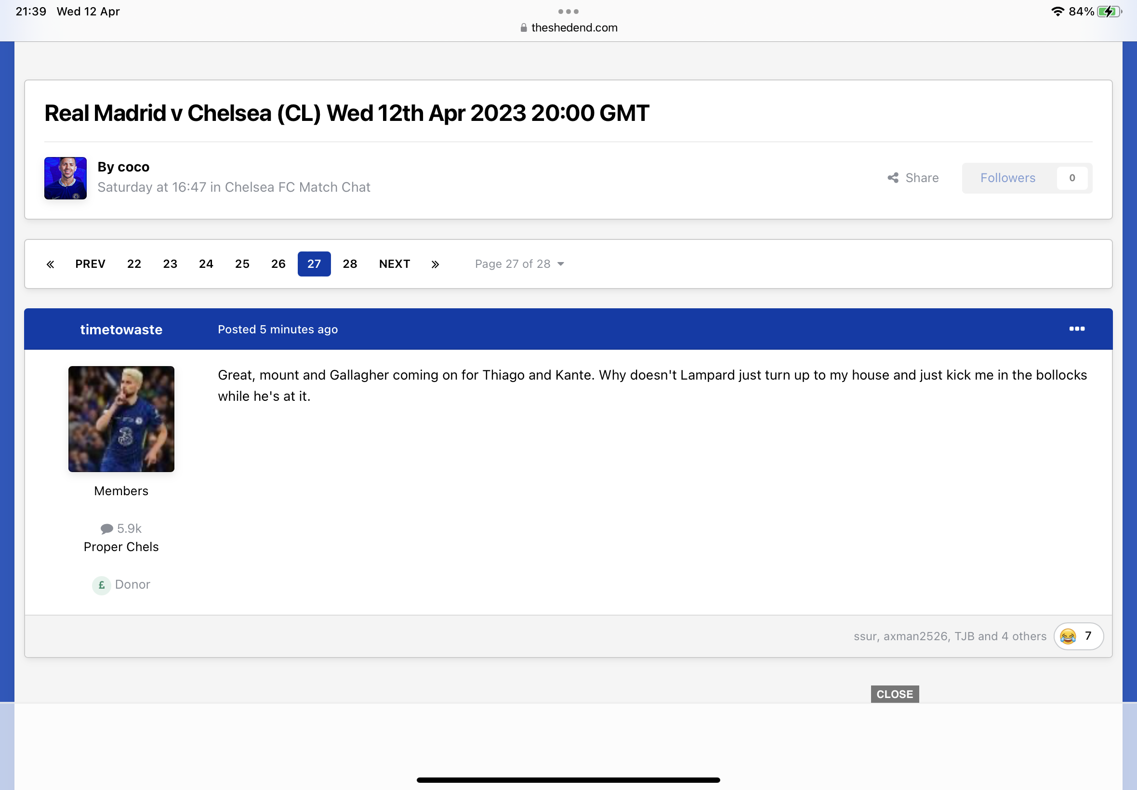1137x790 pixels.
Task: Click the Saturday at 16:47 timestamp
Action: (x=151, y=187)
